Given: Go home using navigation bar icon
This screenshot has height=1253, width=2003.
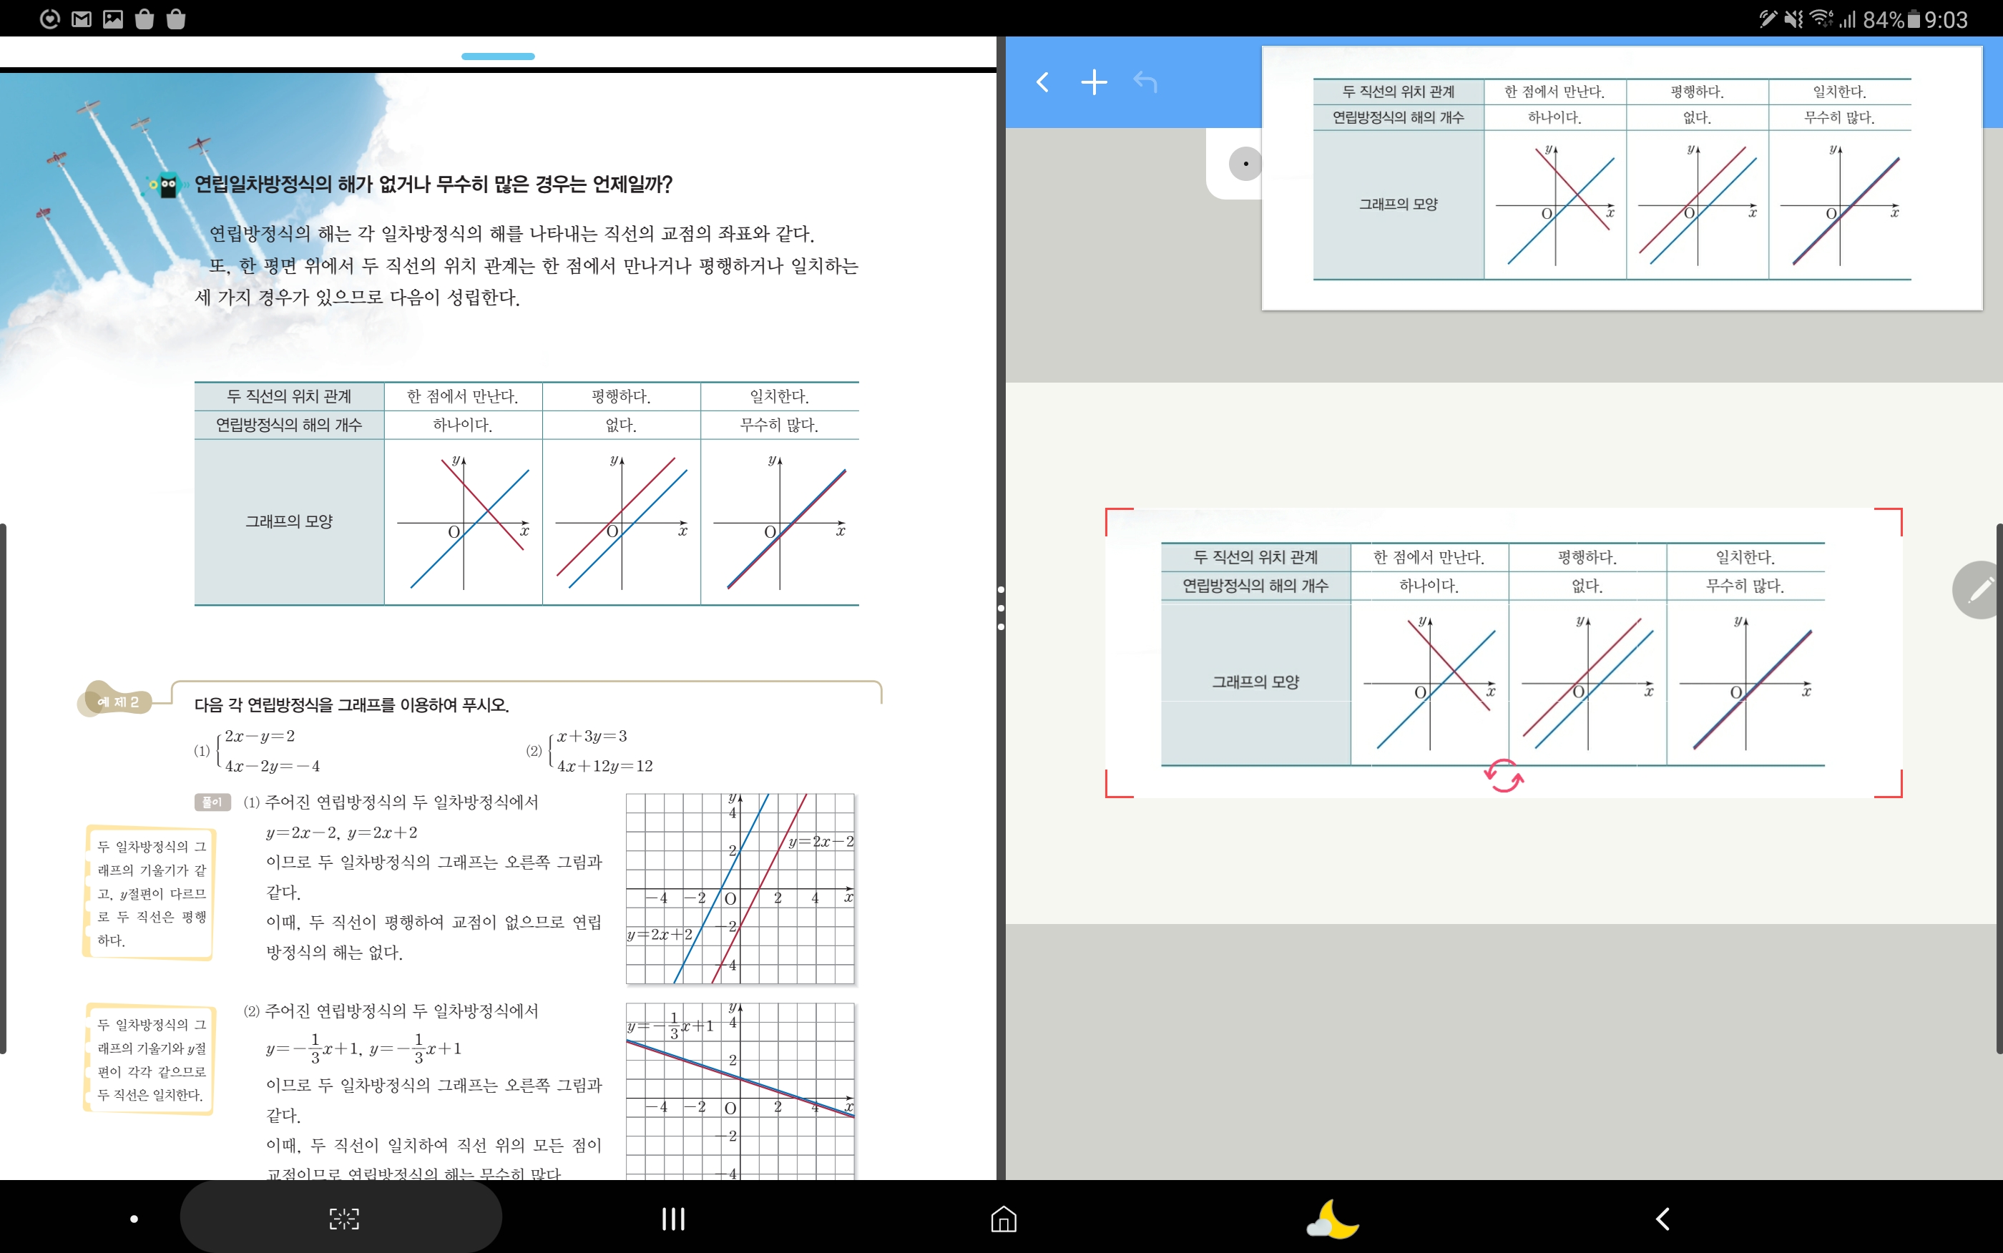Looking at the screenshot, I should click(x=1003, y=1218).
